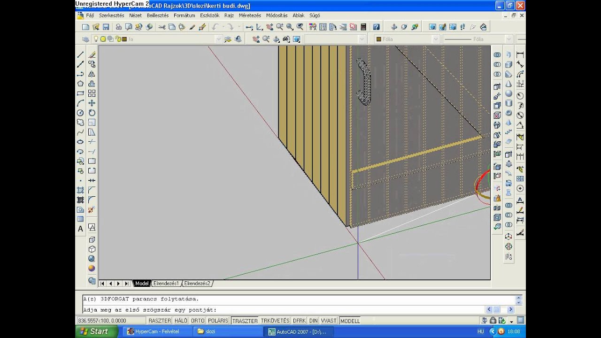
Task: Select the Erase modify tool
Action: 92,55
